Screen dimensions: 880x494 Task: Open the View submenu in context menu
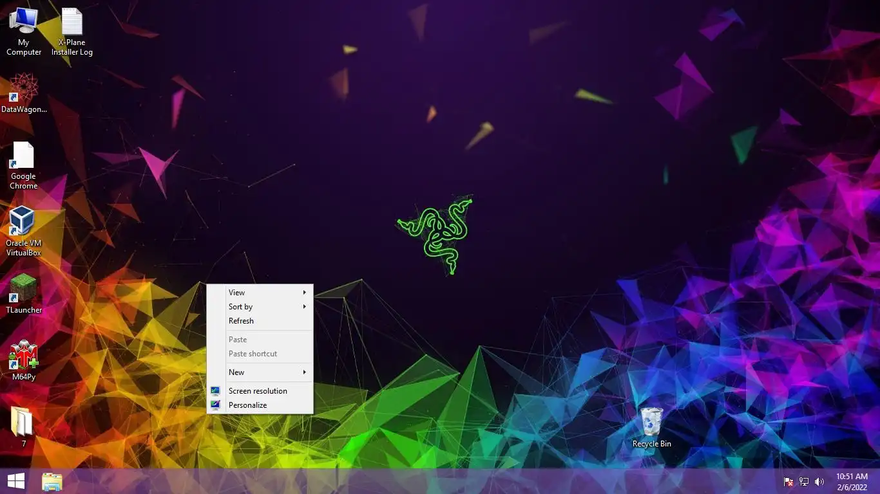[x=260, y=293]
